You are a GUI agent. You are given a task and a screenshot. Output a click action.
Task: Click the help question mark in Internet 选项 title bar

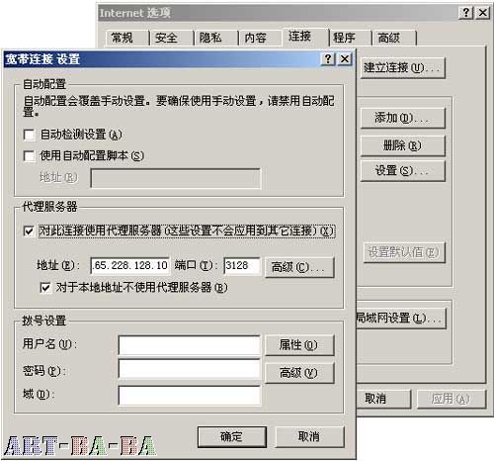[x=466, y=13]
